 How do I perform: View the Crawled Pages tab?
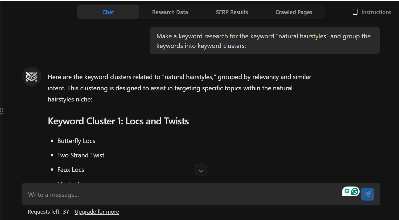tap(294, 12)
